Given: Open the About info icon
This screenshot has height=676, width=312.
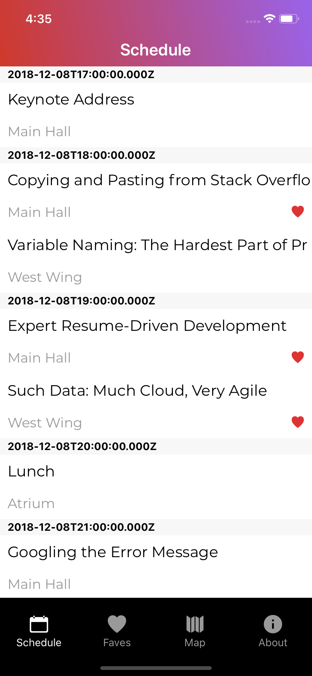Looking at the screenshot, I should [273, 624].
